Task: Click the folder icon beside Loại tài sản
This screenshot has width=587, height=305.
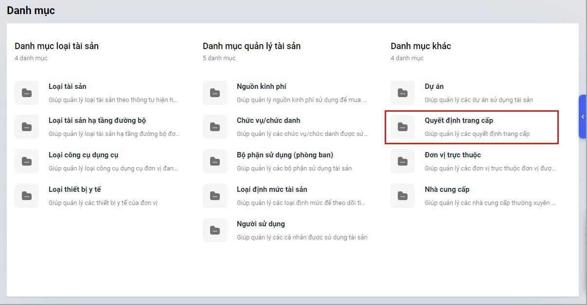Action: click(27, 93)
